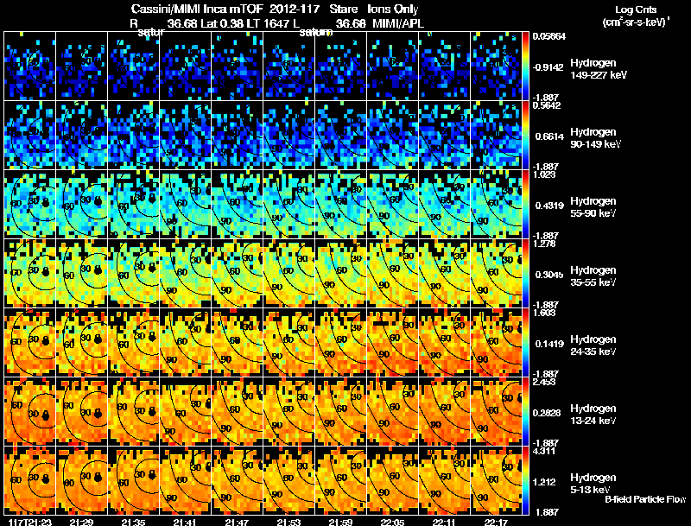The image size is (691, 526).
Task: Click the 4.311 colorbar value
Action: tap(544, 451)
